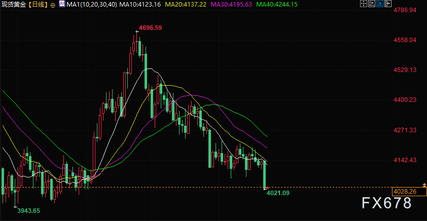Click the 4142.43 price axis label
This screenshot has width=427, height=221.
[x=405, y=160]
